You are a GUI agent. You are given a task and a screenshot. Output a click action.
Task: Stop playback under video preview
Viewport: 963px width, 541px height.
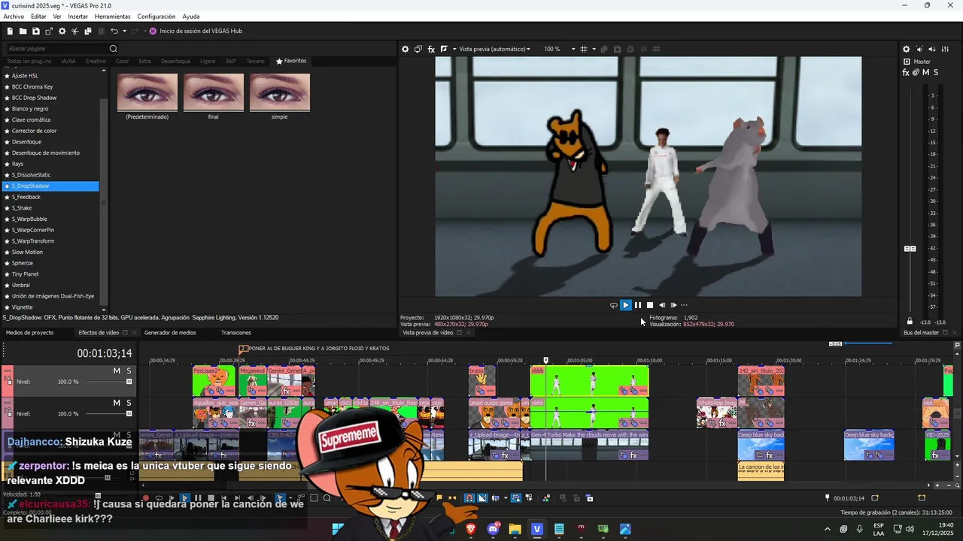650,305
